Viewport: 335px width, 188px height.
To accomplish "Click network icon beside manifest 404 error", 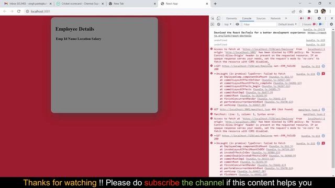I will pos(323,110).
